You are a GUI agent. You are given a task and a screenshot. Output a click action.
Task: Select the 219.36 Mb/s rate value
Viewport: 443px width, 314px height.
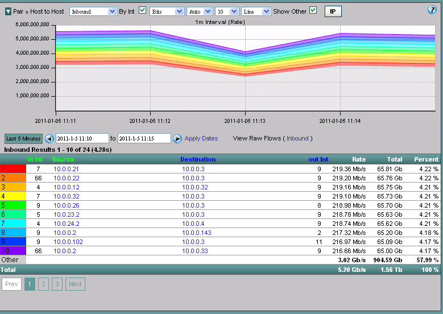349,169
